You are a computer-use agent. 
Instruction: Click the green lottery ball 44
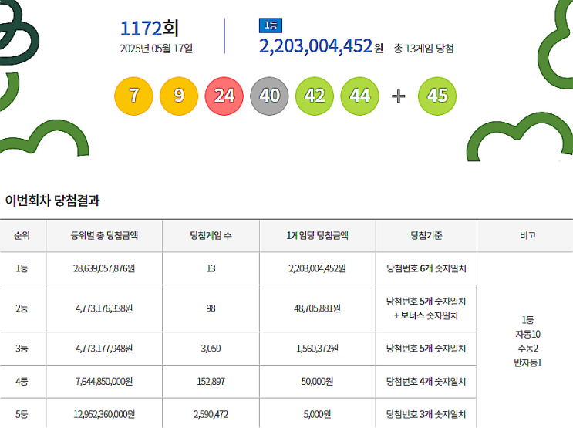pyautogui.click(x=360, y=96)
